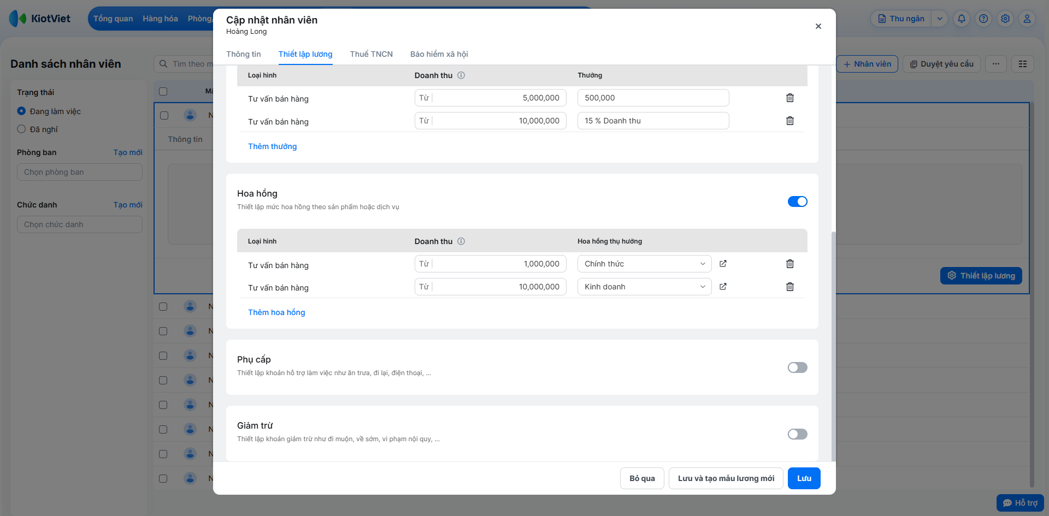Close the Cập nhật nhân viên dialog
Viewport: 1049px width, 516px height.
(x=818, y=26)
